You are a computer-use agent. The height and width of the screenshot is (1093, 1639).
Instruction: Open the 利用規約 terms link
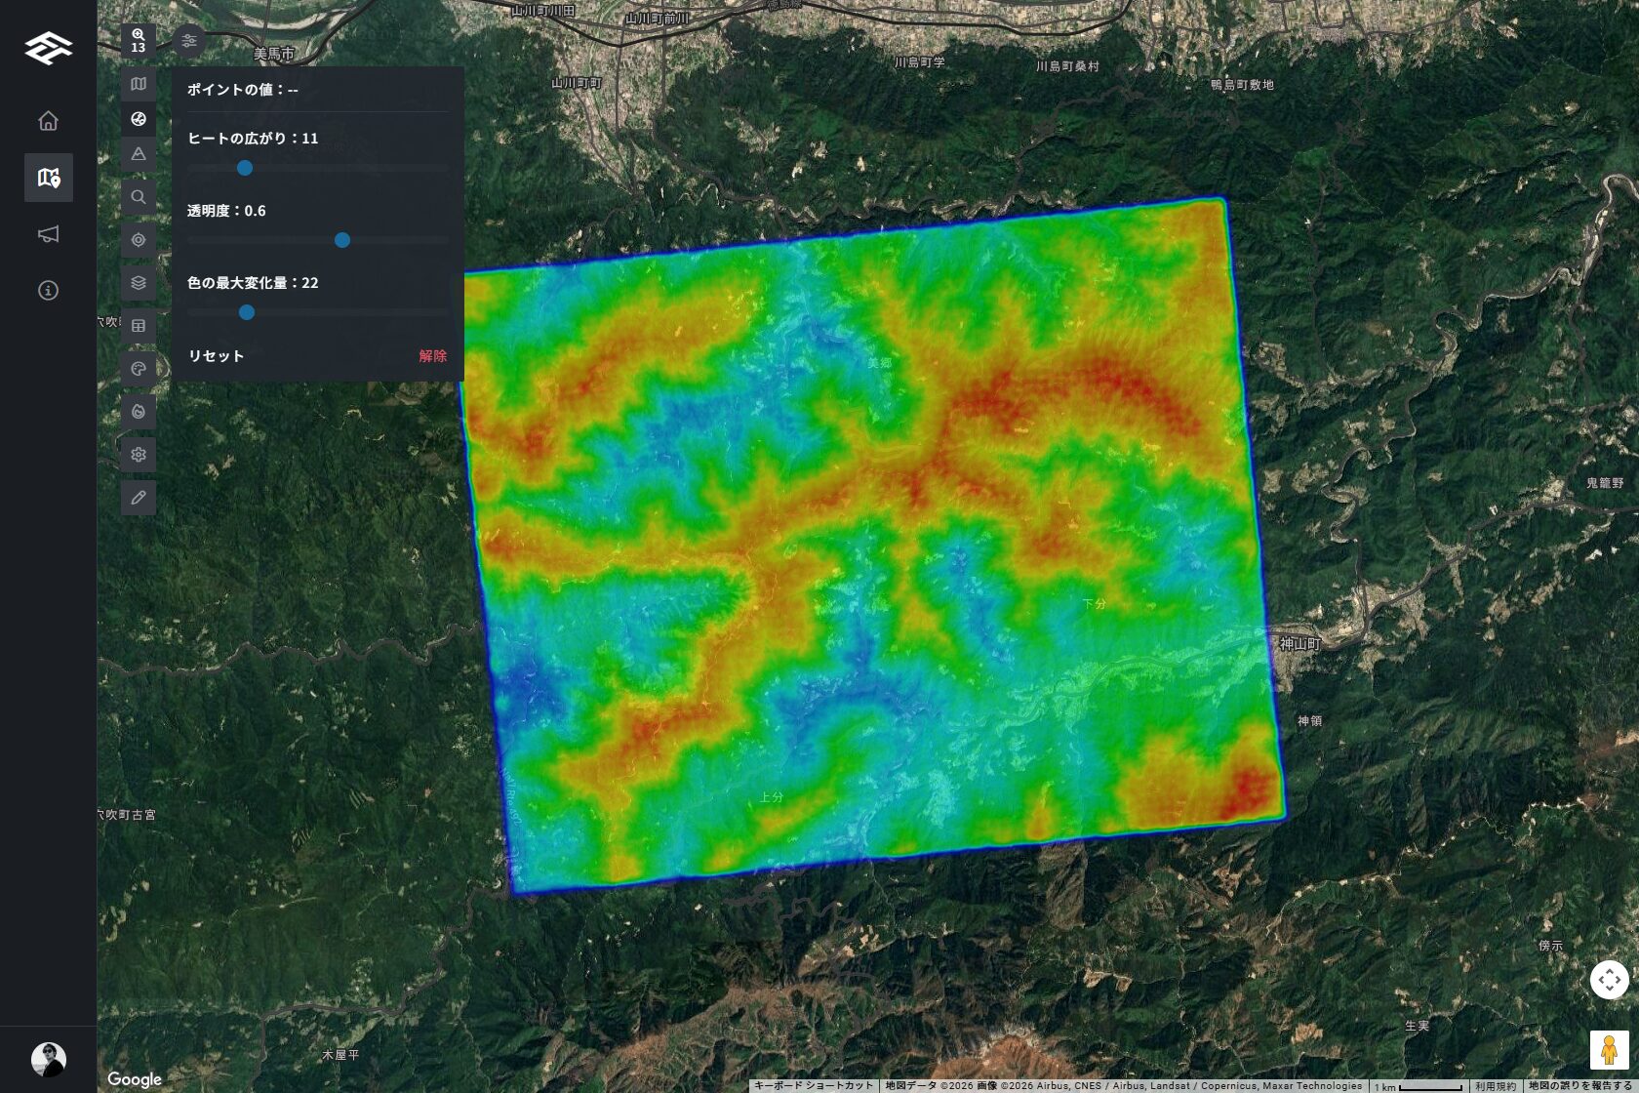pos(1495,1086)
